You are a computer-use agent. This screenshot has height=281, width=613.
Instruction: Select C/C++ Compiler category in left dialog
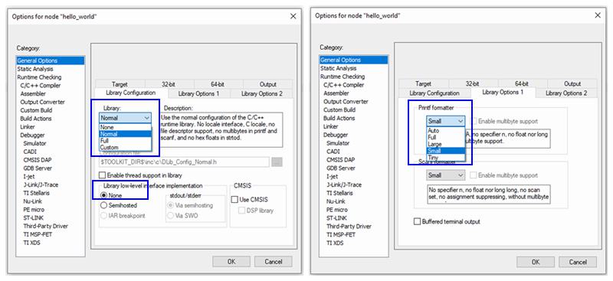(x=41, y=86)
